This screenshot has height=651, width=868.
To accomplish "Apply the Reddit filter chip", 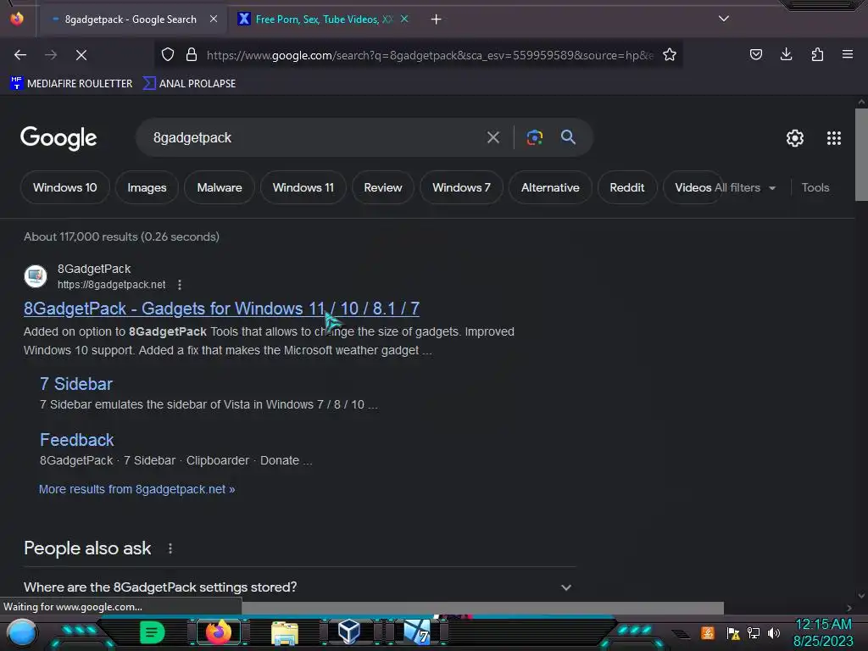I will click(x=627, y=187).
